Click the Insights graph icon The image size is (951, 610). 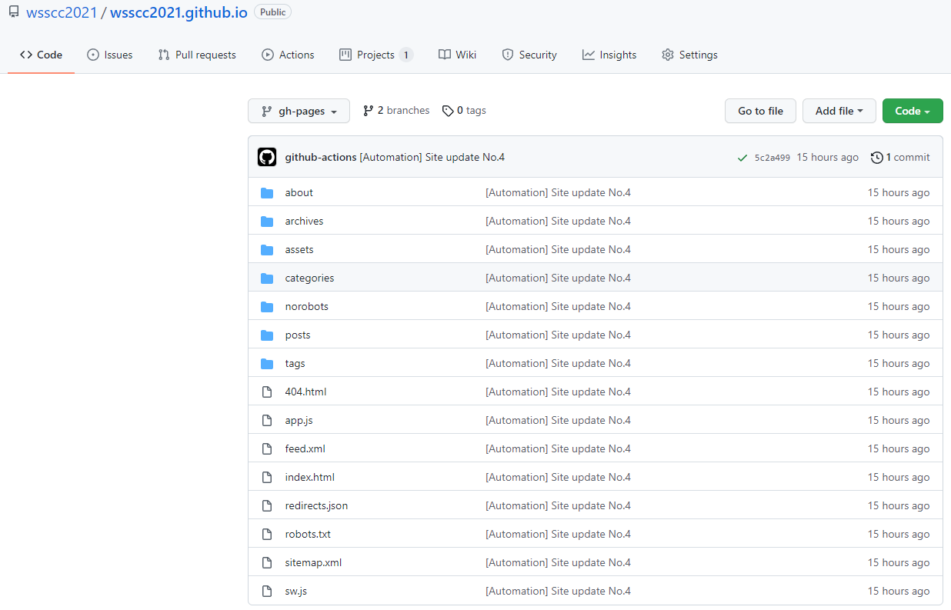pos(588,55)
